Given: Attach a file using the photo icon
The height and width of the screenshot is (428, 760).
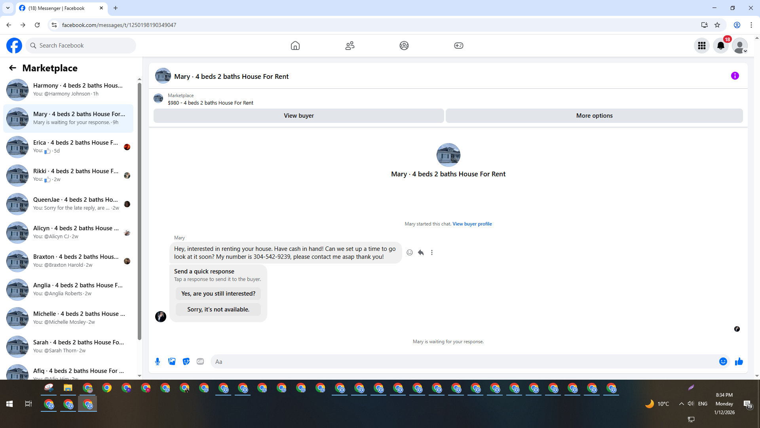Looking at the screenshot, I should coord(172,361).
